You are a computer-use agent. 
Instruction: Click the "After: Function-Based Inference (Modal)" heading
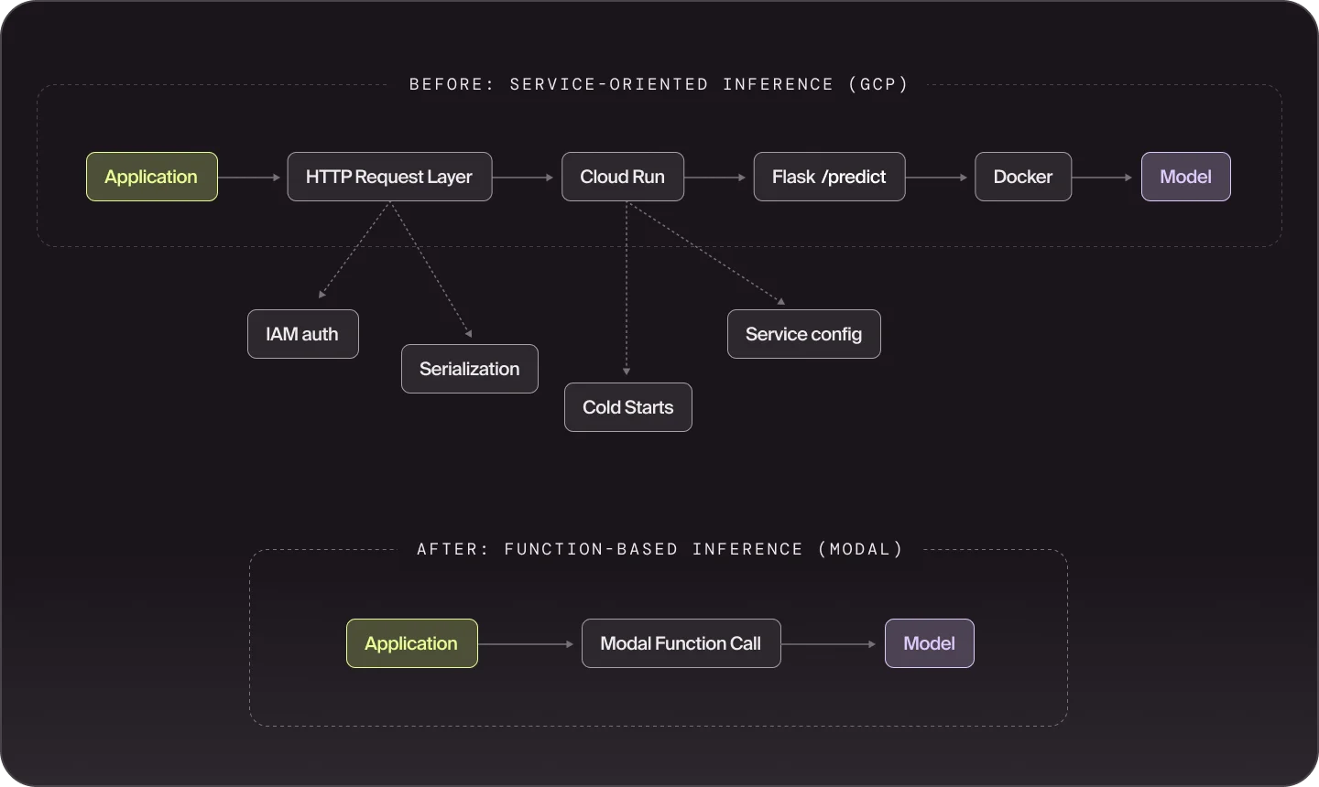tap(659, 549)
